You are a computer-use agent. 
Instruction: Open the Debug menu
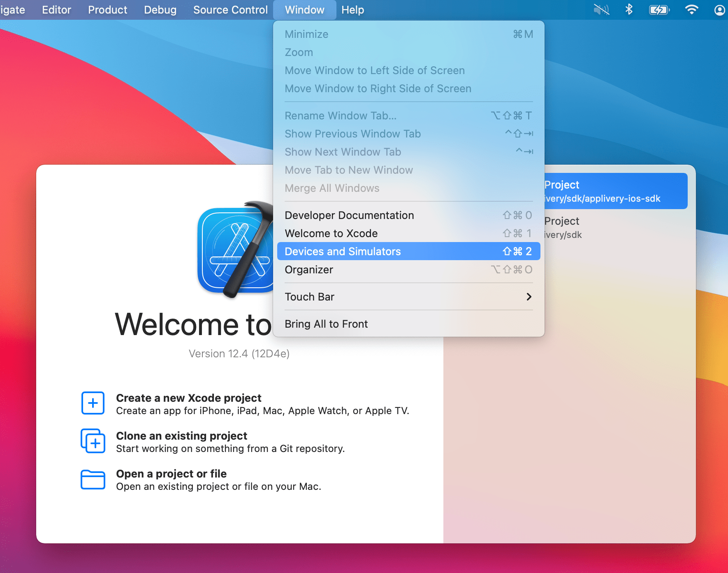click(160, 10)
